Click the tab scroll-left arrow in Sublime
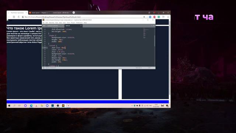The height and width of the screenshot is (133, 236). pos(44,26)
